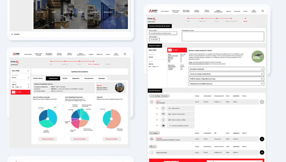
Task: Edit the Bureaux application pencil icon
Action: (28, 78)
